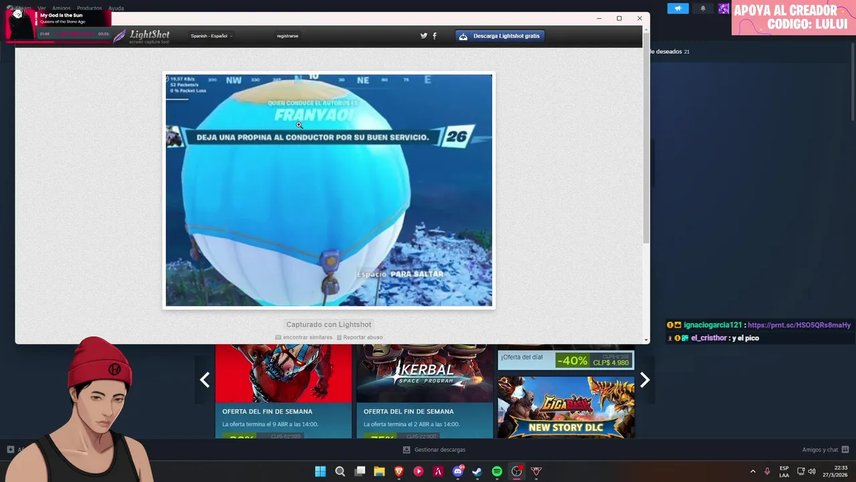The image size is (856, 482).
Task: Click Descarga Lightshot gratis button
Action: [500, 36]
